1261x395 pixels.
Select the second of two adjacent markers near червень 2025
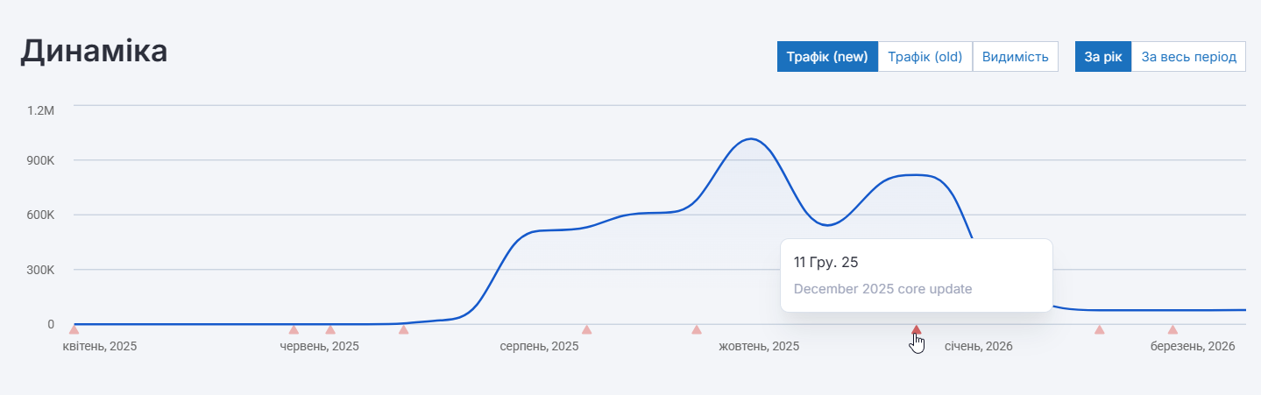(x=330, y=329)
